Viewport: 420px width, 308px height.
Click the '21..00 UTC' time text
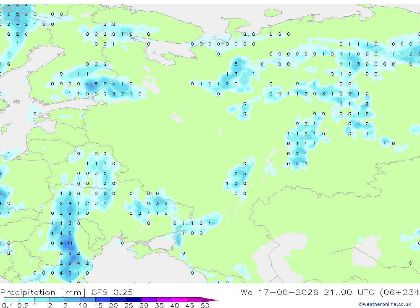350,292
